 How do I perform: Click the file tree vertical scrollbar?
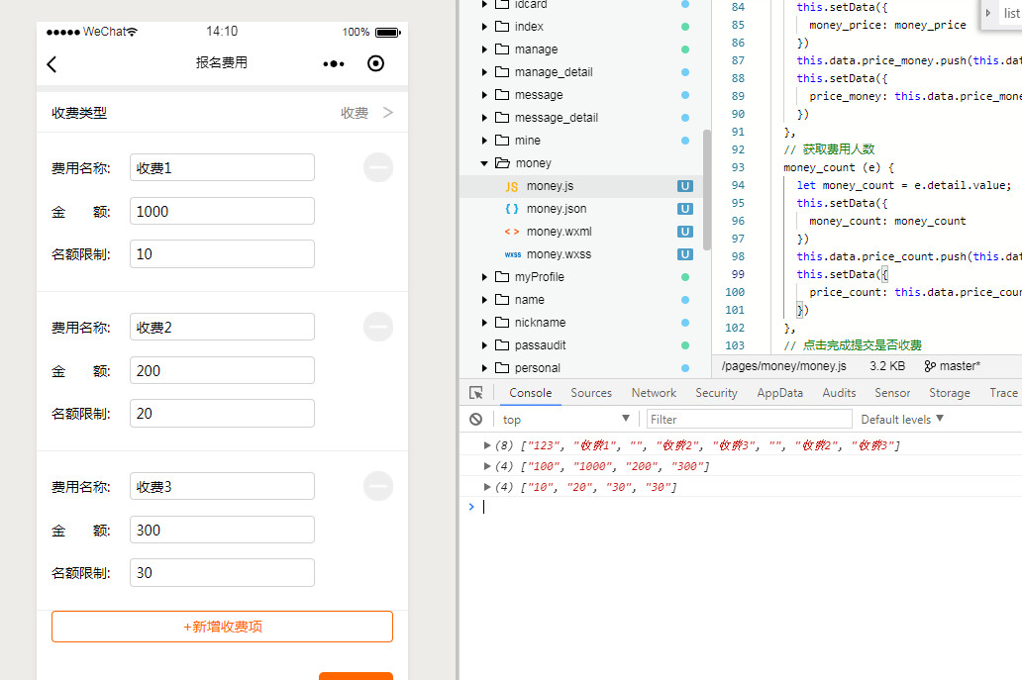tap(706, 188)
